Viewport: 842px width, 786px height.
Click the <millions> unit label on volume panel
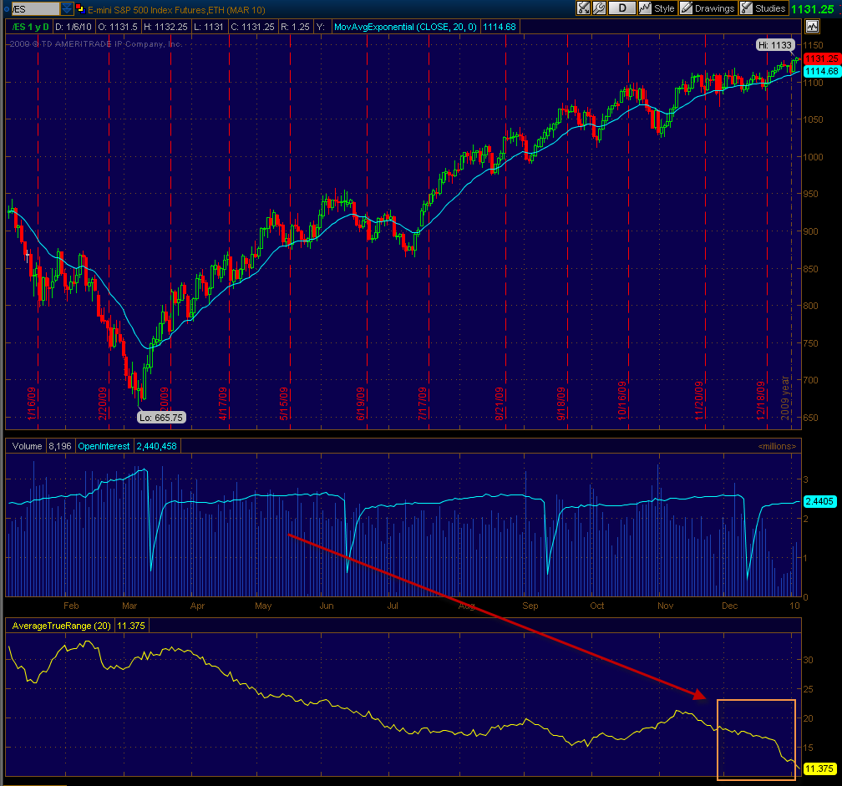click(x=777, y=446)
